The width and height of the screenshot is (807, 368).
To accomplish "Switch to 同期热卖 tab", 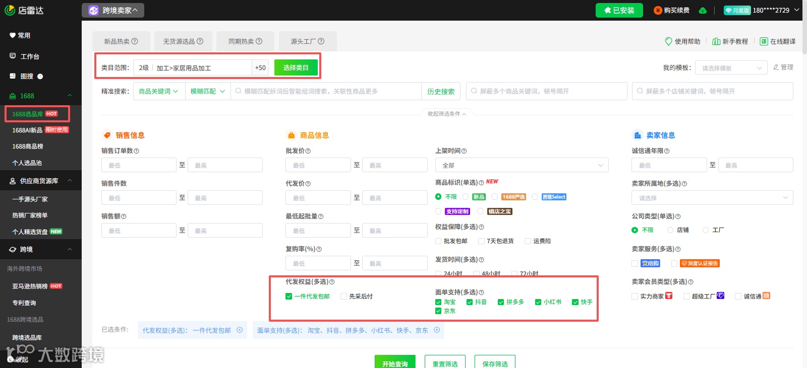I will point(245,41).
